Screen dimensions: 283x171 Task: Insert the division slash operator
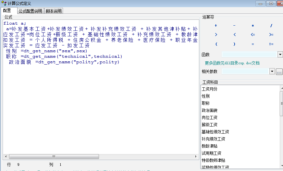pos(271,26)
